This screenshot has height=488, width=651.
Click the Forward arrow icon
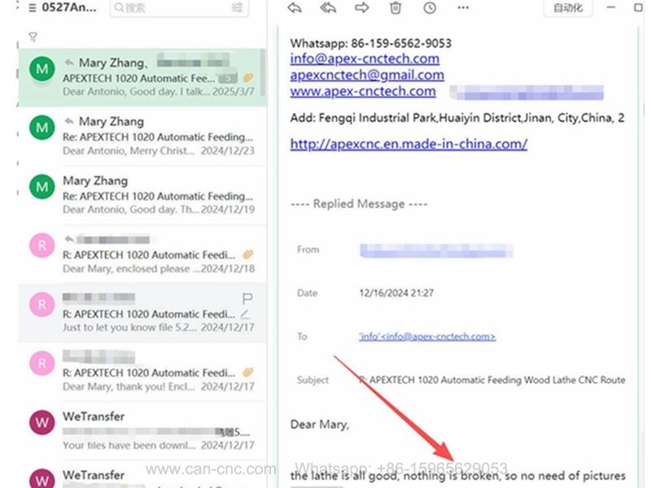(x=361, y=7)
